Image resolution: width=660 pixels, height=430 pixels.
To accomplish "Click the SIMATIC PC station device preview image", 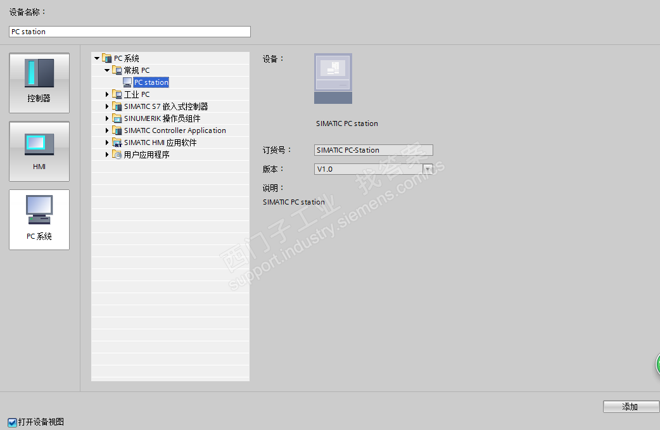I will click(x=333, y=79).
